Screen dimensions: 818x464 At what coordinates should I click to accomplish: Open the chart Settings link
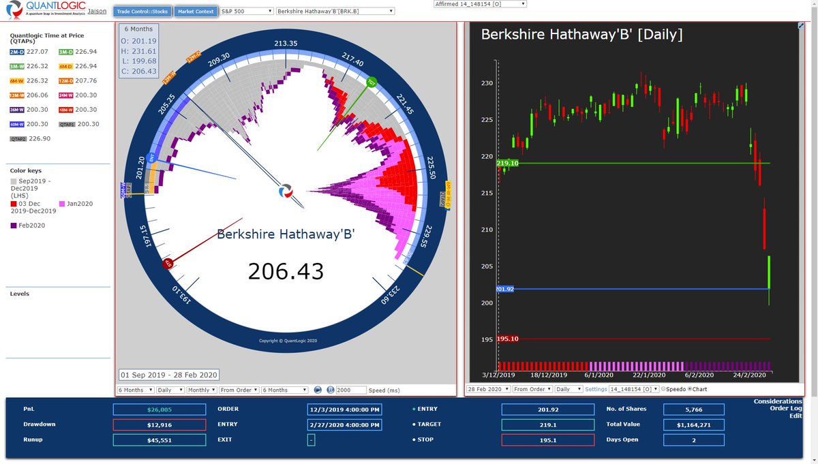point(596,390)
